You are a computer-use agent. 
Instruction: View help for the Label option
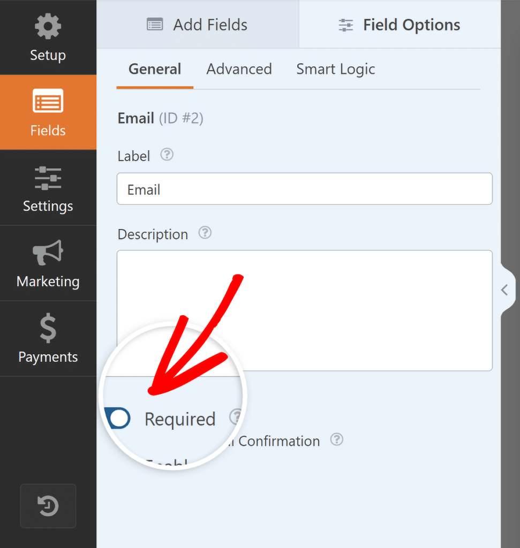coord(167,154)
